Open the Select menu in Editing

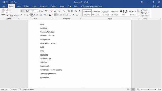(145, 16)
